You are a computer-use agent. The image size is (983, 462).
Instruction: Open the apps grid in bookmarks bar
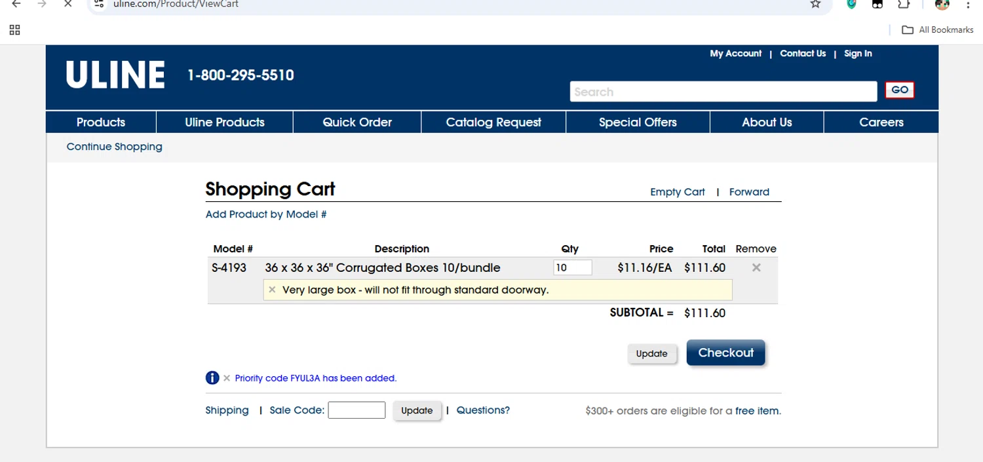point(14,30)
